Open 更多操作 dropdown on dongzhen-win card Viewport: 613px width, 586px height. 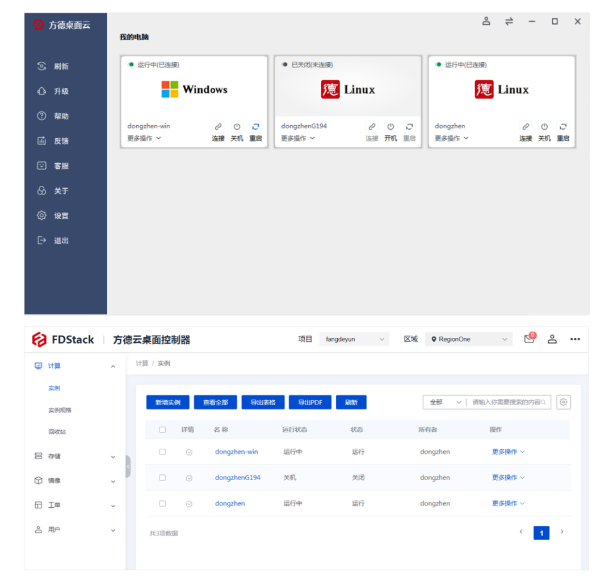[x=144, y=138]
